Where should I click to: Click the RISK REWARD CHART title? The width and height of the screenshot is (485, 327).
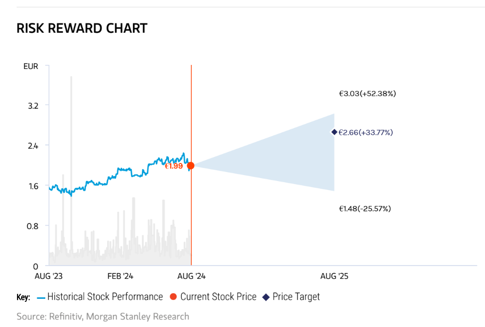pos(82,28)
